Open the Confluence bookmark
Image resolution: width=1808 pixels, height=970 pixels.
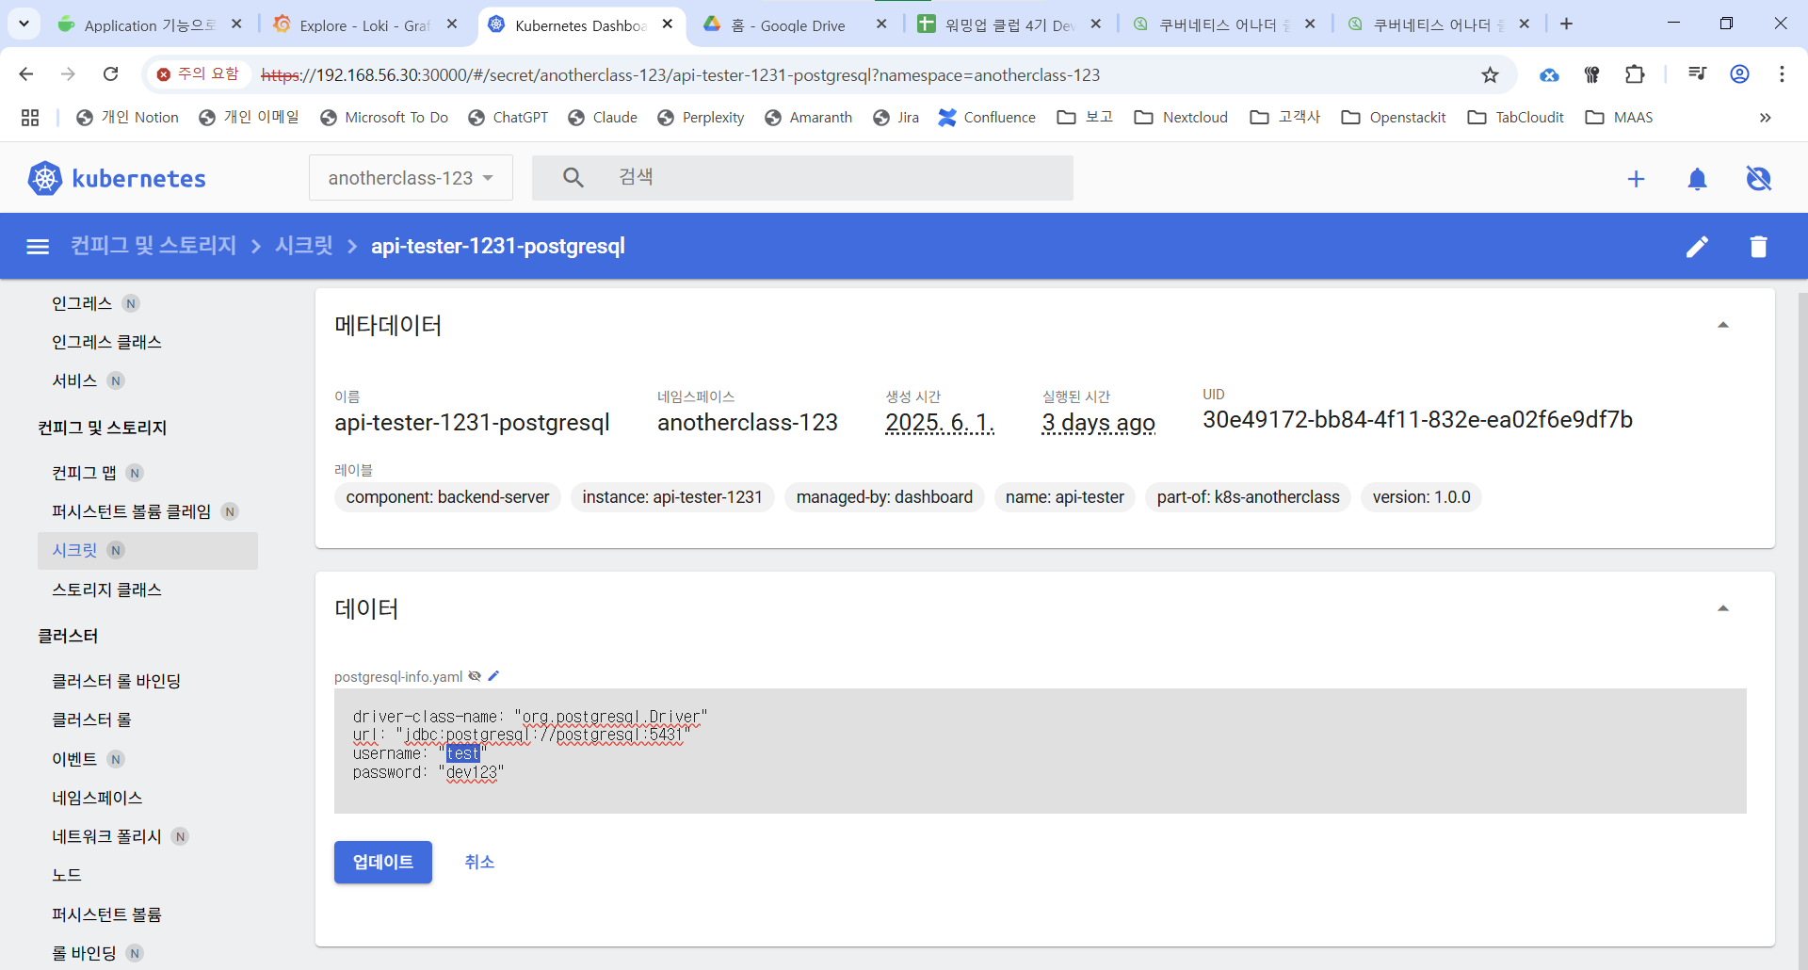(x=986, y=118)
